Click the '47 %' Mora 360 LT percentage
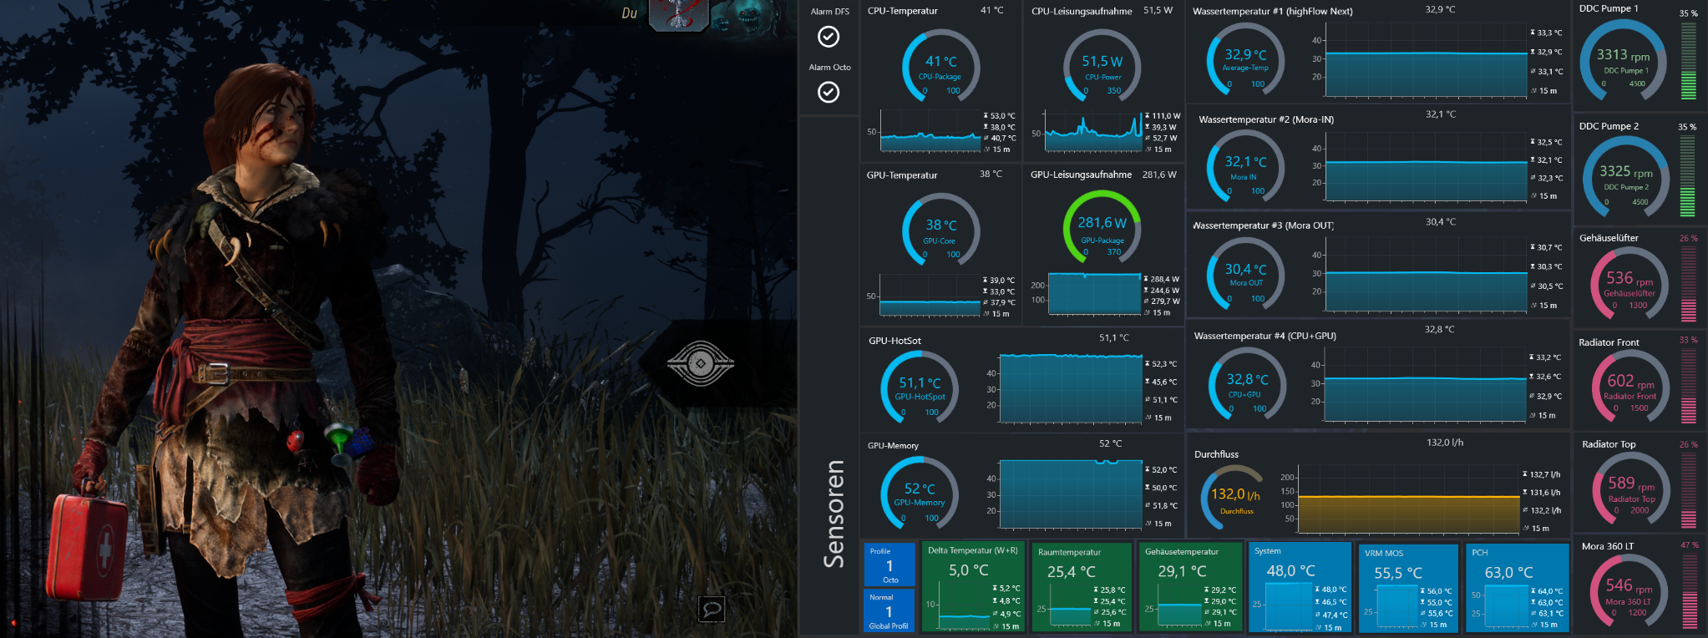This screenshot has height=638, width=1708. [x=1689, y=544]
